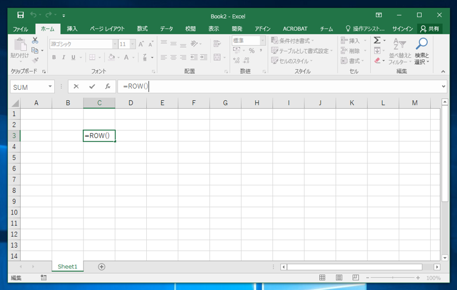Select the Sheet1 tab
The height and width of the screenshot is (290, 457).
tap(67, 267)
